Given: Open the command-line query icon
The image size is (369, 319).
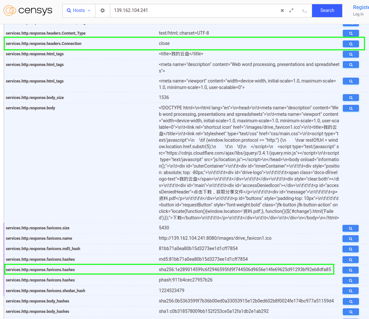Looking at the screenshot, I should click(x=304, y=10).
